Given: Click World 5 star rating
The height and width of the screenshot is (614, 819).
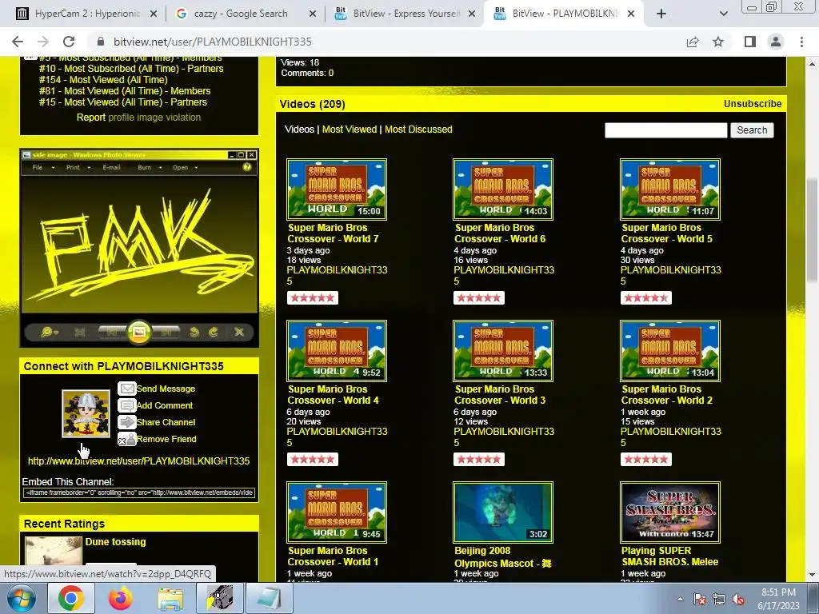Looking at the screenshot, I should (x=646, y=298).
